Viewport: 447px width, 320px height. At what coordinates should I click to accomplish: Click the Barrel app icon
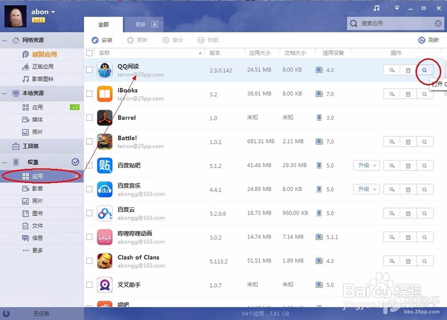tap(105, 118)
